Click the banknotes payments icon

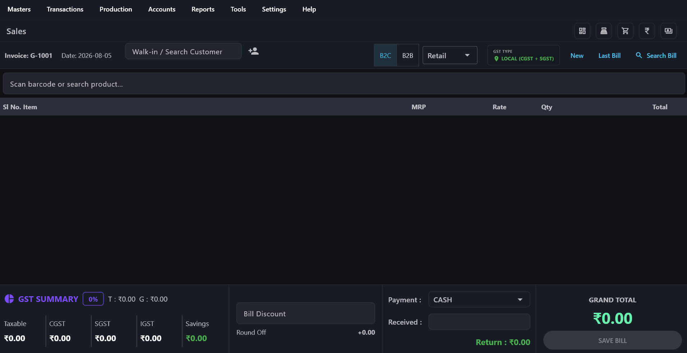pyautogui.click(x=668, y=31)
